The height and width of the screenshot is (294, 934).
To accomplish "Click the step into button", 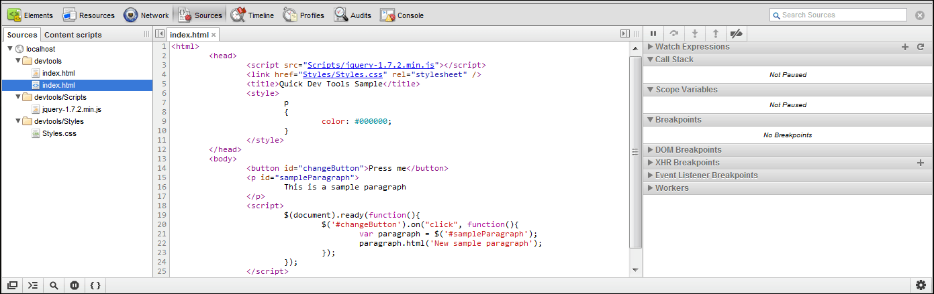I will 695,33.
